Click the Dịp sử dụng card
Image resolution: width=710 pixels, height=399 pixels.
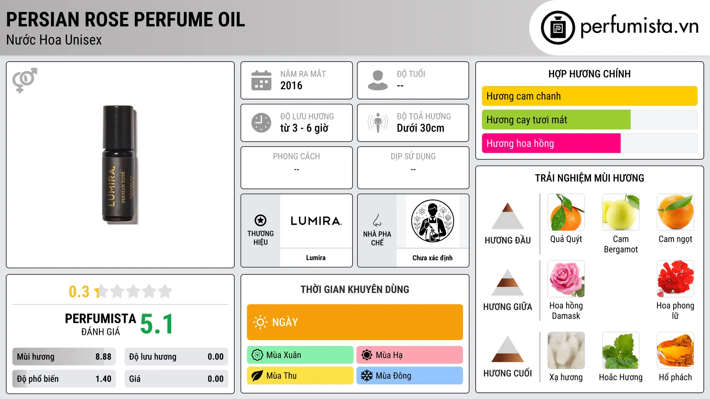(x=413, y=168)
